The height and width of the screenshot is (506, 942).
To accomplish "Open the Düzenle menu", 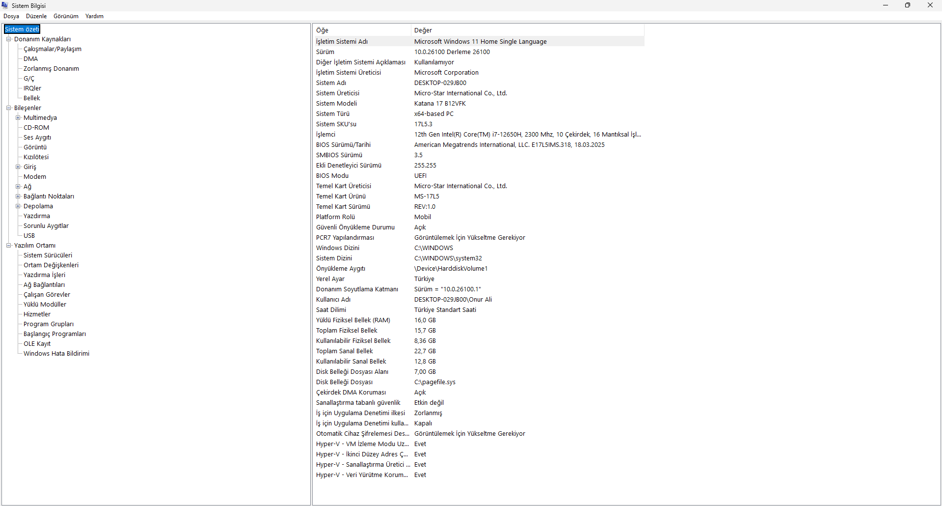I will [36, 16].
